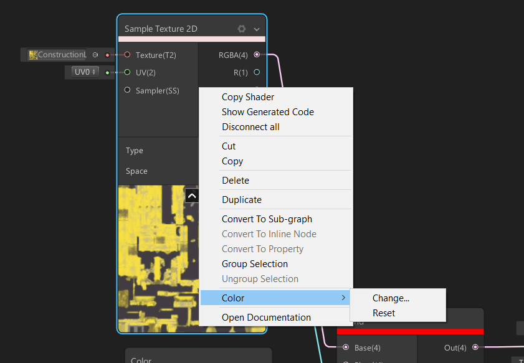Click the texture object picker target icon

point(95,55)
